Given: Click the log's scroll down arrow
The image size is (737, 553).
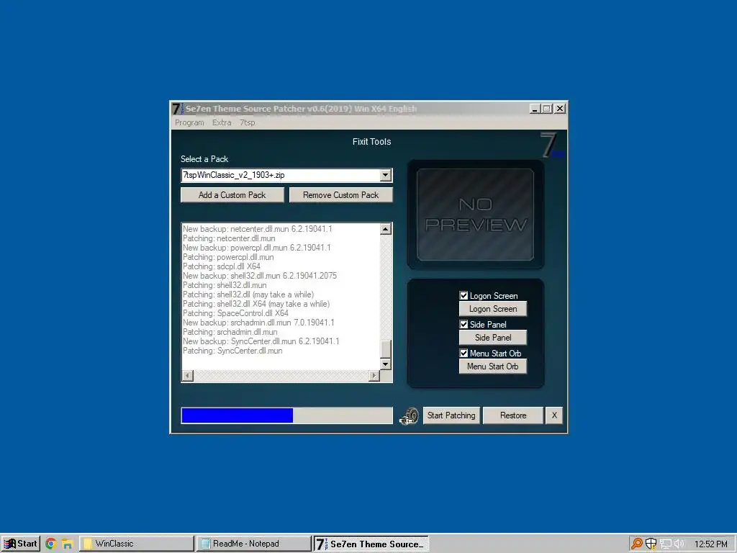Looking at the screenshot, I should pos(386,364).
